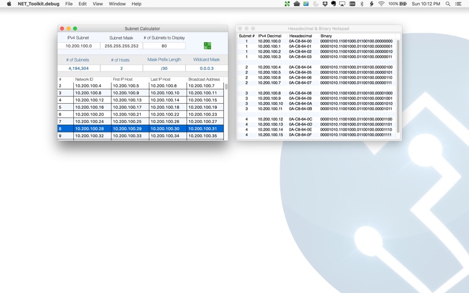Click the green calculate icon in Subnet Calculator
The image size is (469, 293).
click(207, 46)
